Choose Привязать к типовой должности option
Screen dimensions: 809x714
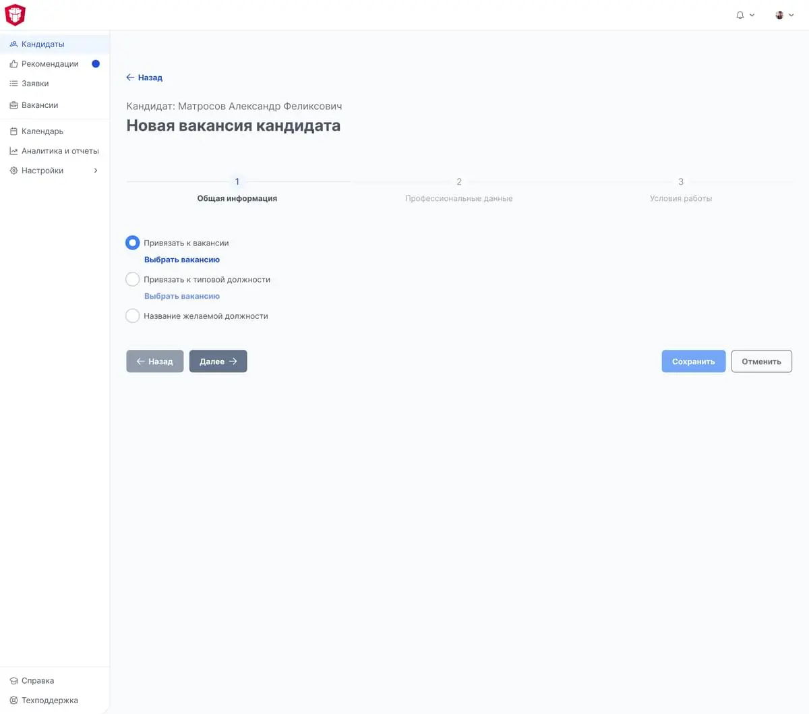[132, 278]
